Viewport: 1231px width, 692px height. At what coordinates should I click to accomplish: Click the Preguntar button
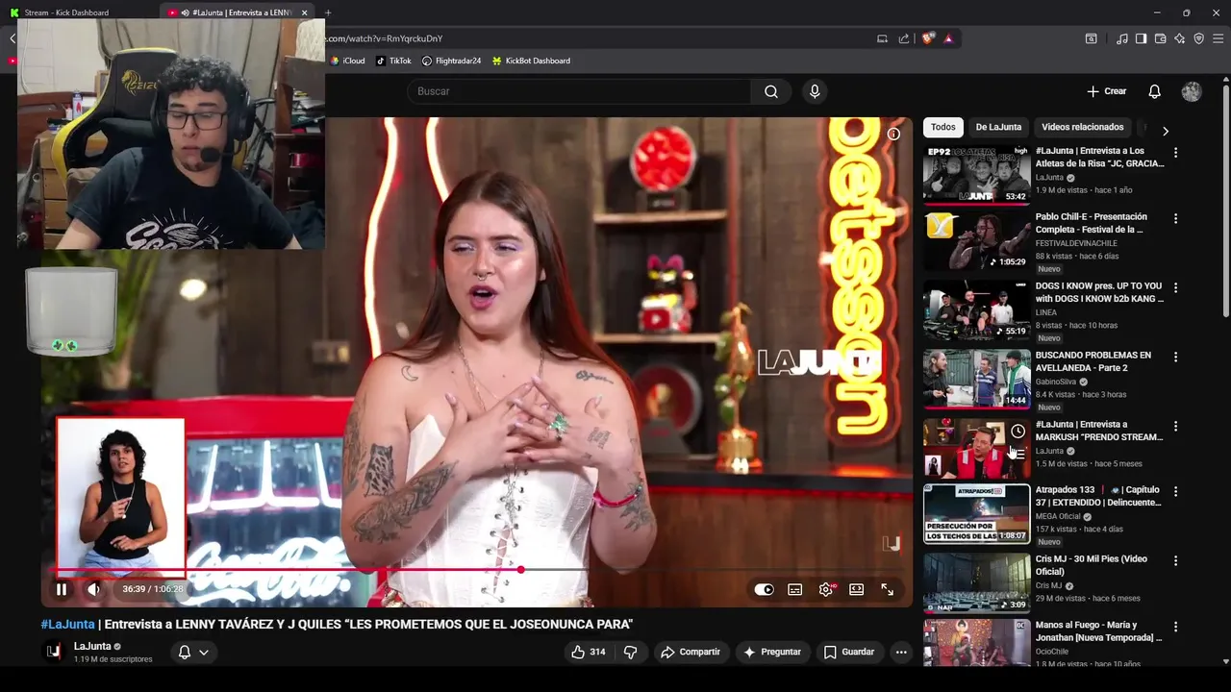point(771,652)
